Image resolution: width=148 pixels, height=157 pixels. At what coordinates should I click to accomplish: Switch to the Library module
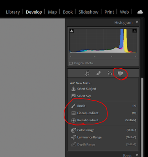pyautogui.click(x=13, y=12)
